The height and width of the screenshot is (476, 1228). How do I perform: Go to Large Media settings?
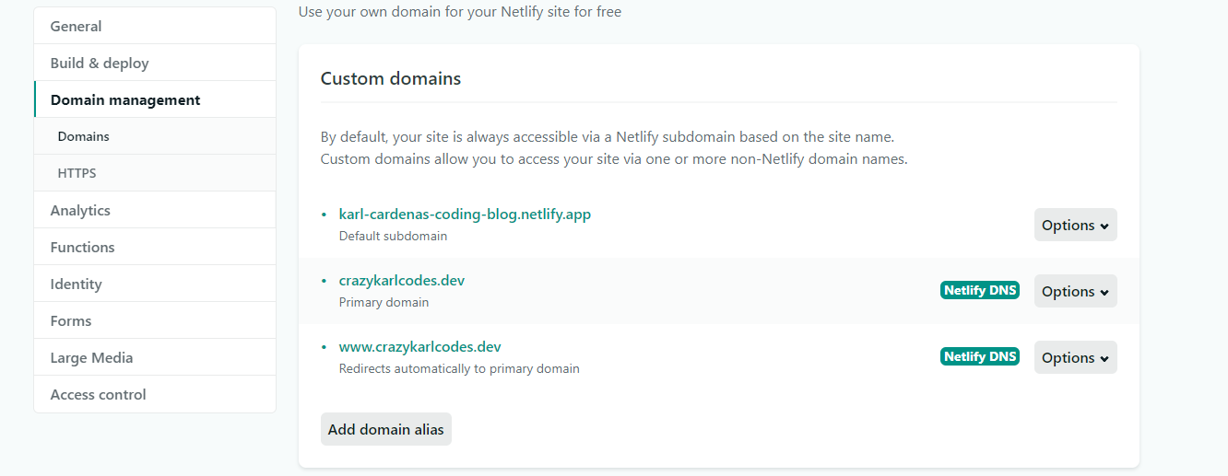[92, 357]
